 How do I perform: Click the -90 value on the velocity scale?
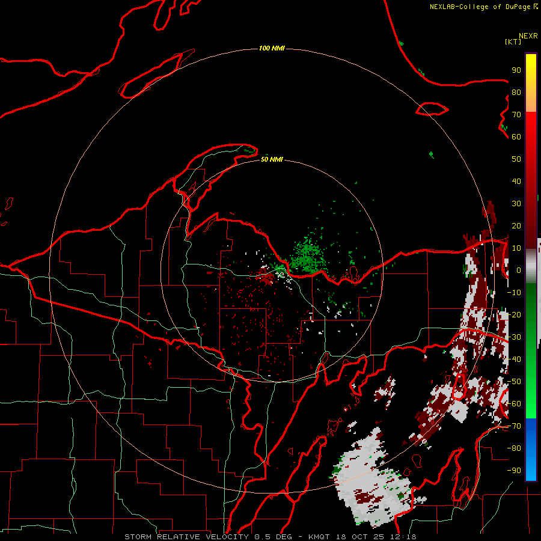click(514, 471)
